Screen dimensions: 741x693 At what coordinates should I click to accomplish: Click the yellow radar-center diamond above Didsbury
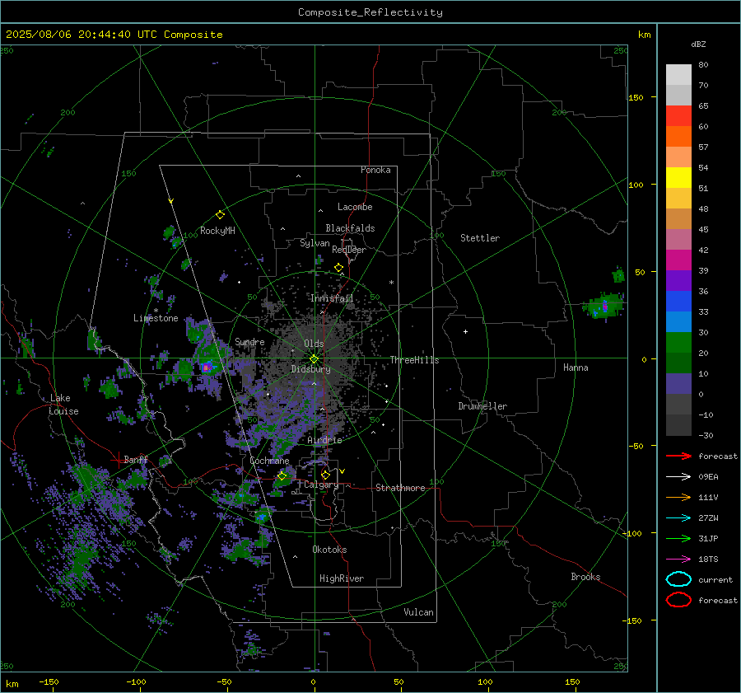pos(314,358)
